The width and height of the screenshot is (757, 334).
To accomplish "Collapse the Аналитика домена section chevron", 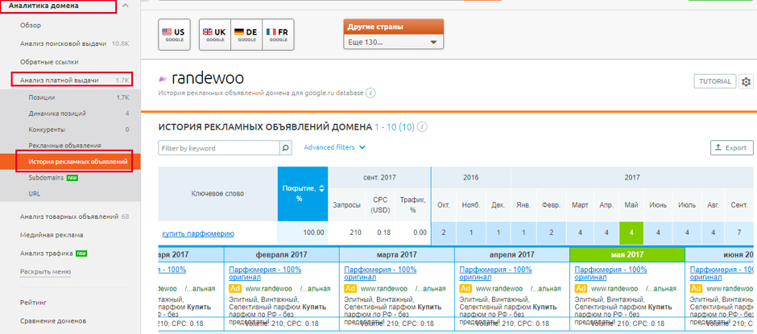I will coord(126,6).
